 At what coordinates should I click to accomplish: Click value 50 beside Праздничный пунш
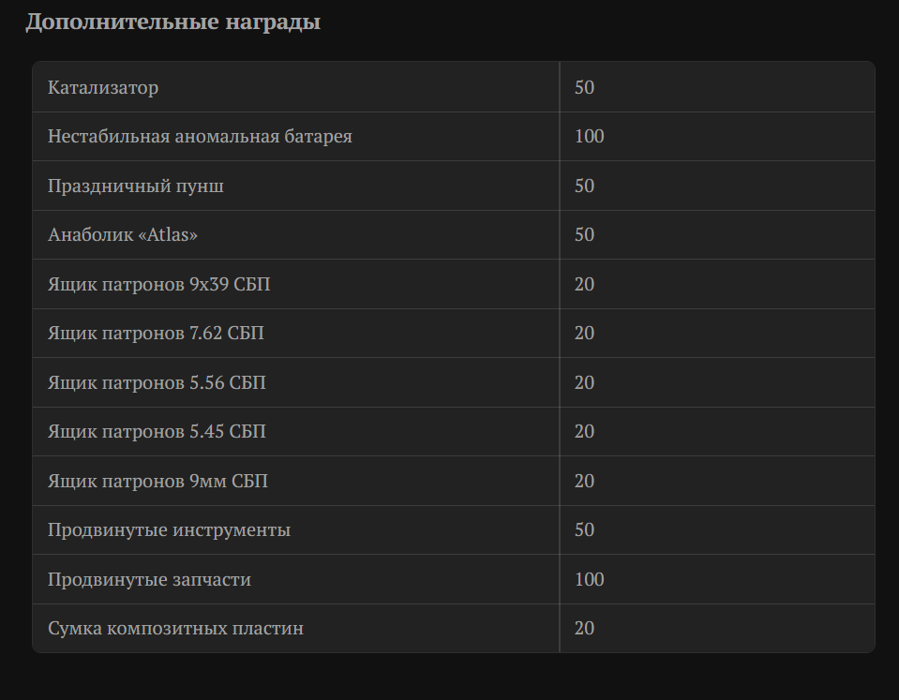(584, 186)
